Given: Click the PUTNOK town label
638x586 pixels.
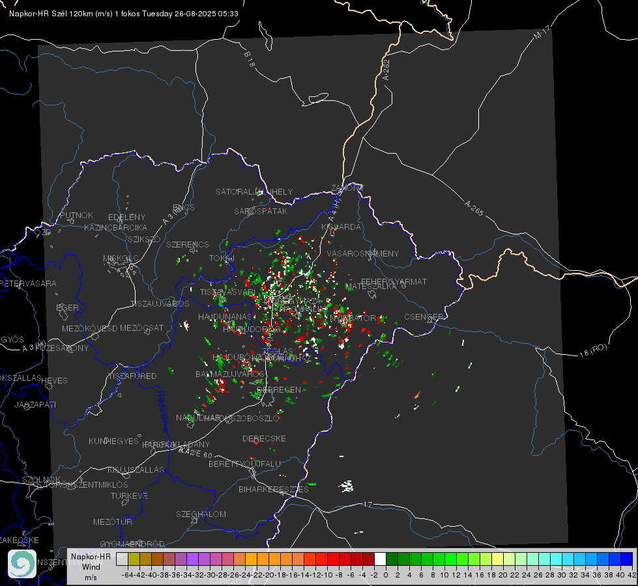Looking at the screenshot, I should pos(76,215).
